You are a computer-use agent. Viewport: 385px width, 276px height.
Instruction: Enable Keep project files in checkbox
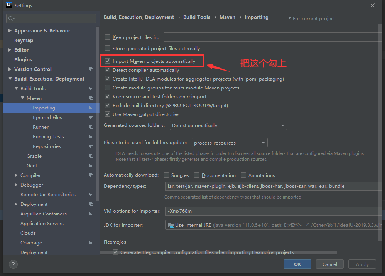click(x=108, y=37)
